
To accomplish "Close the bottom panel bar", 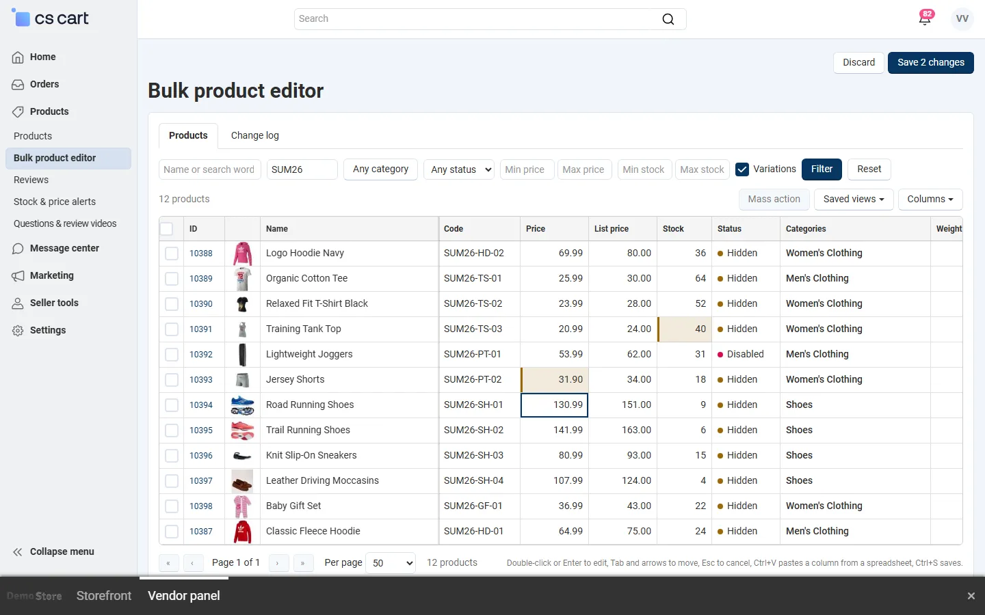I will (971, 596).
